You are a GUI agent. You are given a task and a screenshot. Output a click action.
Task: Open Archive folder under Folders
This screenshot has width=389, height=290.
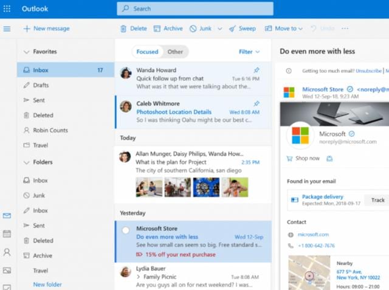(66, 255)
